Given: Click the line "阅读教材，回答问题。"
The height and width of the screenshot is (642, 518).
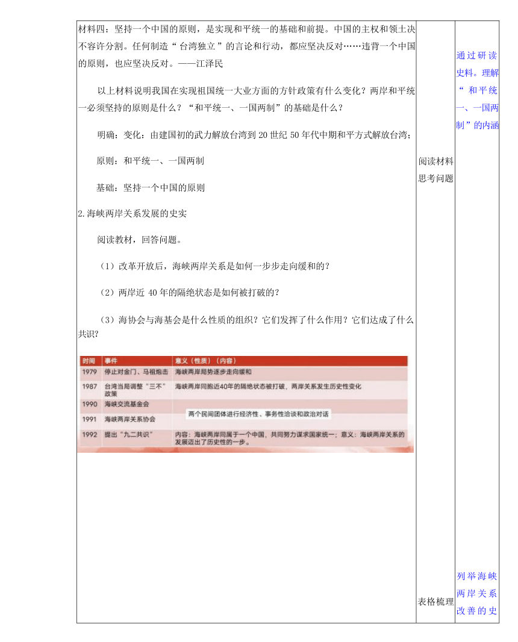Looking at the screenshot, I should coord(139,240).
